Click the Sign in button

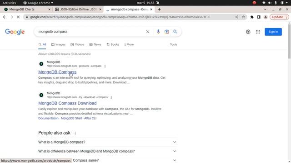pos(273,32)
